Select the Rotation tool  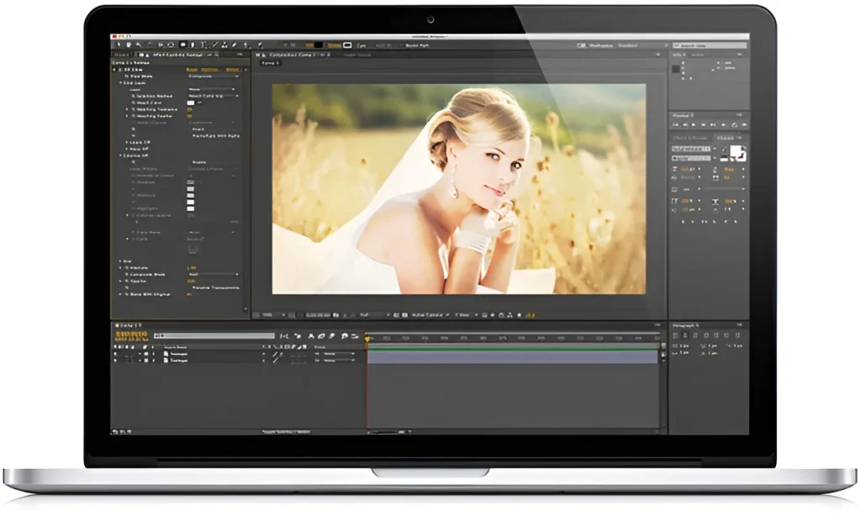coord(150,45)
